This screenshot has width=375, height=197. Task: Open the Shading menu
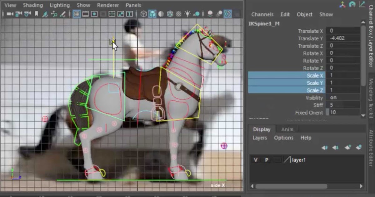(x=33, y=5)
